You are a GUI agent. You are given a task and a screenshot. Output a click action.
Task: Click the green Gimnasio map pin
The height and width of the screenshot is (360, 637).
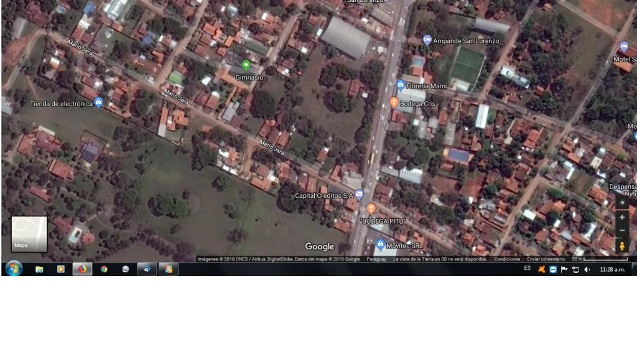click(x=246, y=65)
